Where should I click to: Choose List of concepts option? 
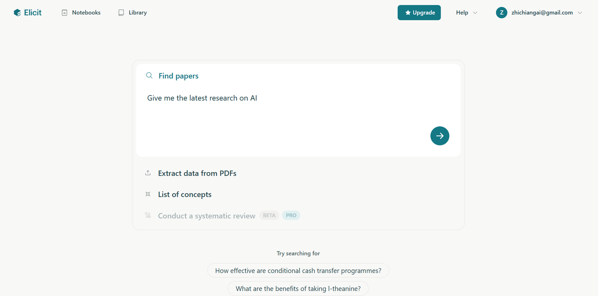click(185, 194)
